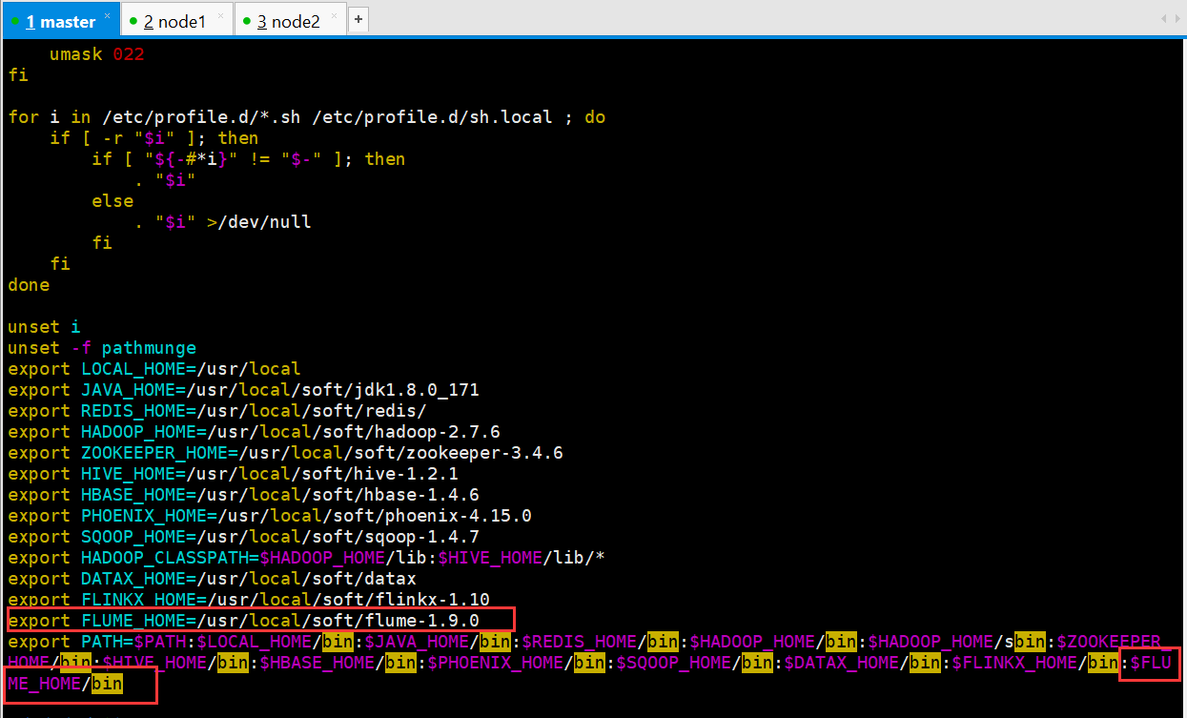Click '$PATH' in the export PATH line

click(159, 642)
